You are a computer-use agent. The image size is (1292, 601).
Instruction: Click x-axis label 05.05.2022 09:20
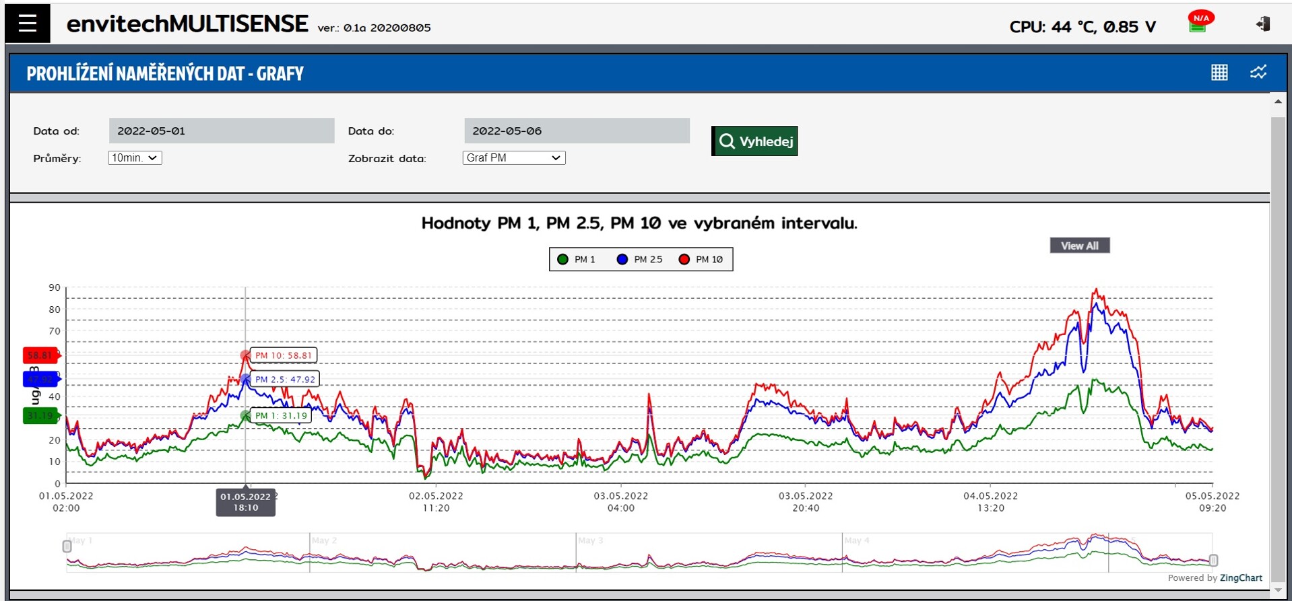(x=1213, y=502)
